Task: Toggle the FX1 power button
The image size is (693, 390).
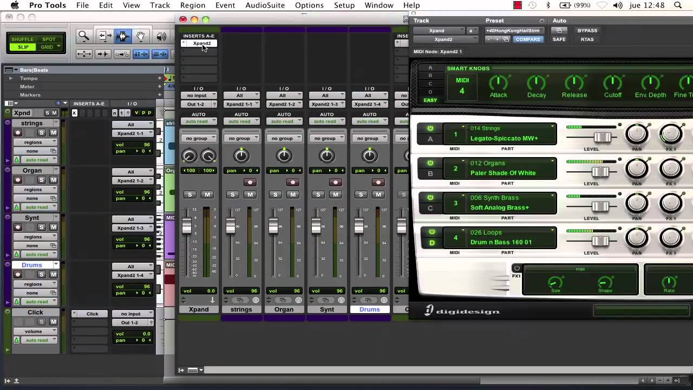Action: (517, 268)
